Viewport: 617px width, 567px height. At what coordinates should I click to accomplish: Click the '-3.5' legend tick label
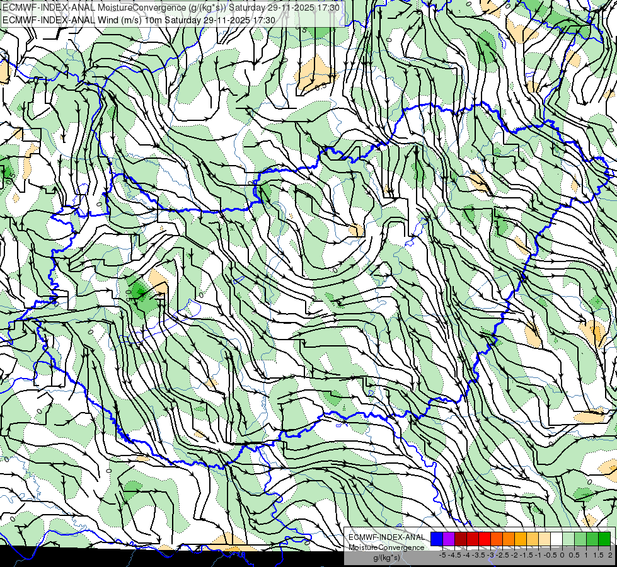[479, 555]
